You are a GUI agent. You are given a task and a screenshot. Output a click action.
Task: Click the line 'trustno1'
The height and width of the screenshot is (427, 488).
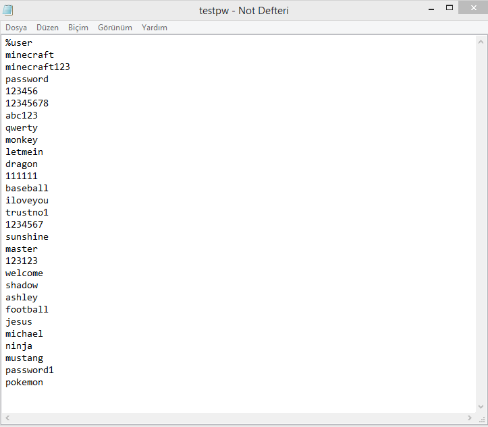pos(27,212)
